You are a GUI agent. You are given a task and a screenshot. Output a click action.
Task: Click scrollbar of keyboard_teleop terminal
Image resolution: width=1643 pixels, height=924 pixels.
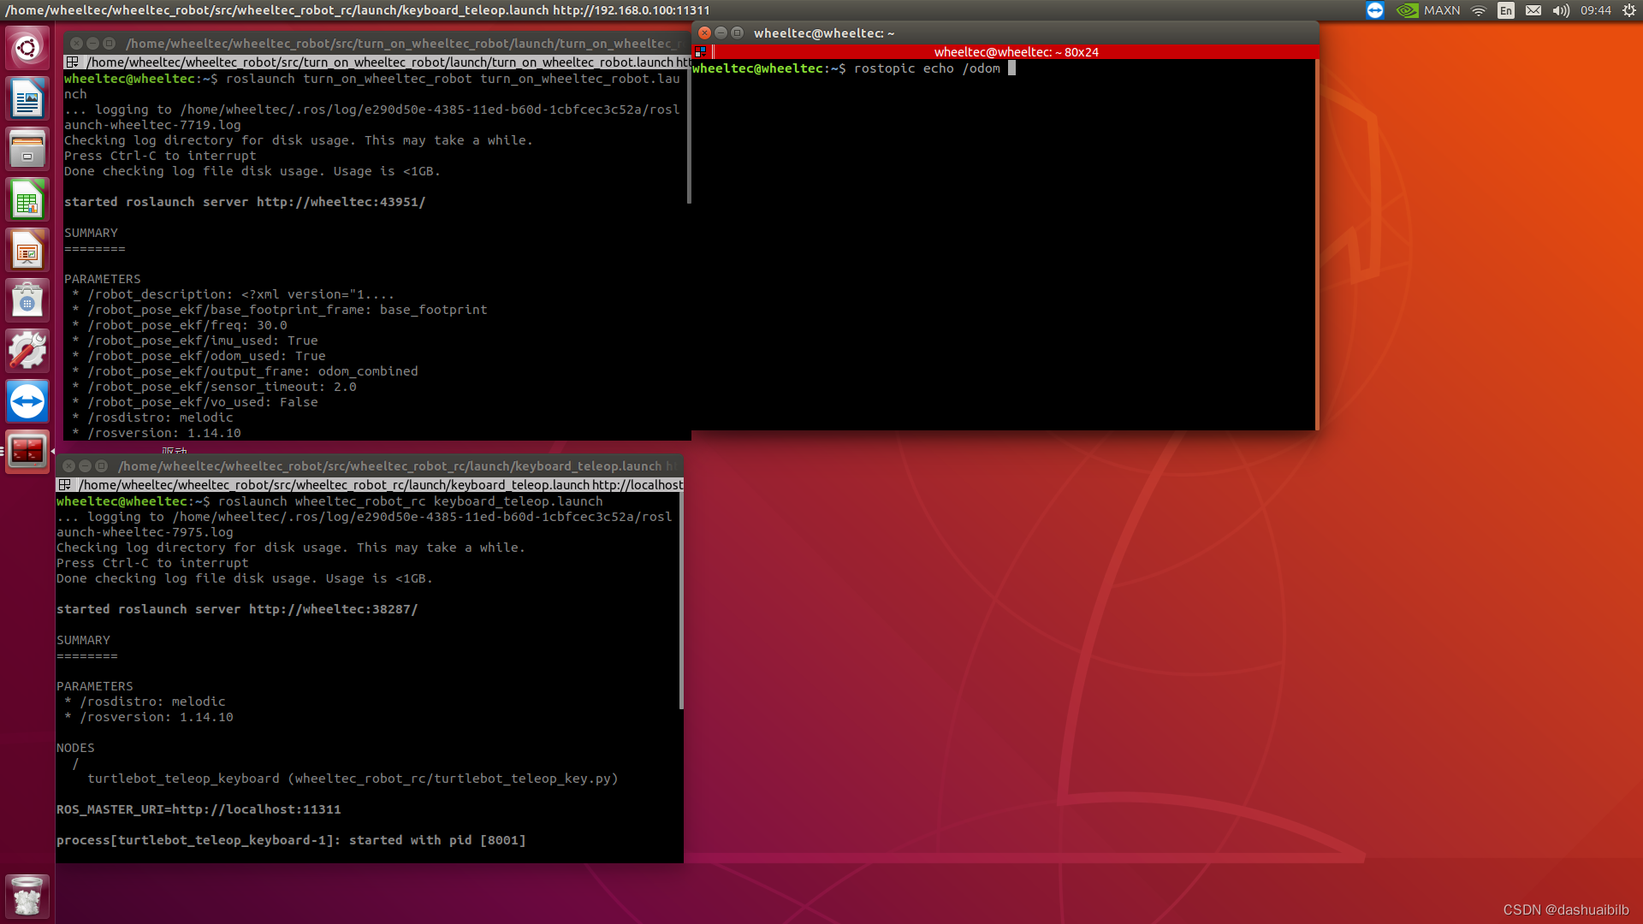click(681, 601)
